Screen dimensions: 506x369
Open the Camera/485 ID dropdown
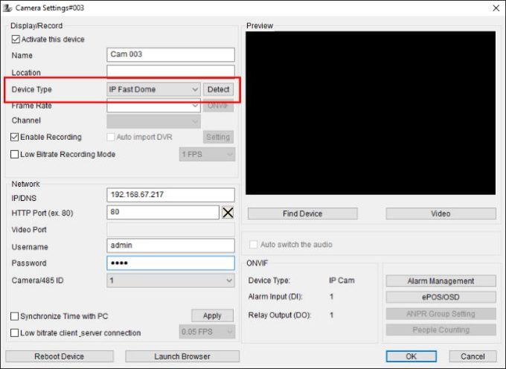[x=170, y=280]
